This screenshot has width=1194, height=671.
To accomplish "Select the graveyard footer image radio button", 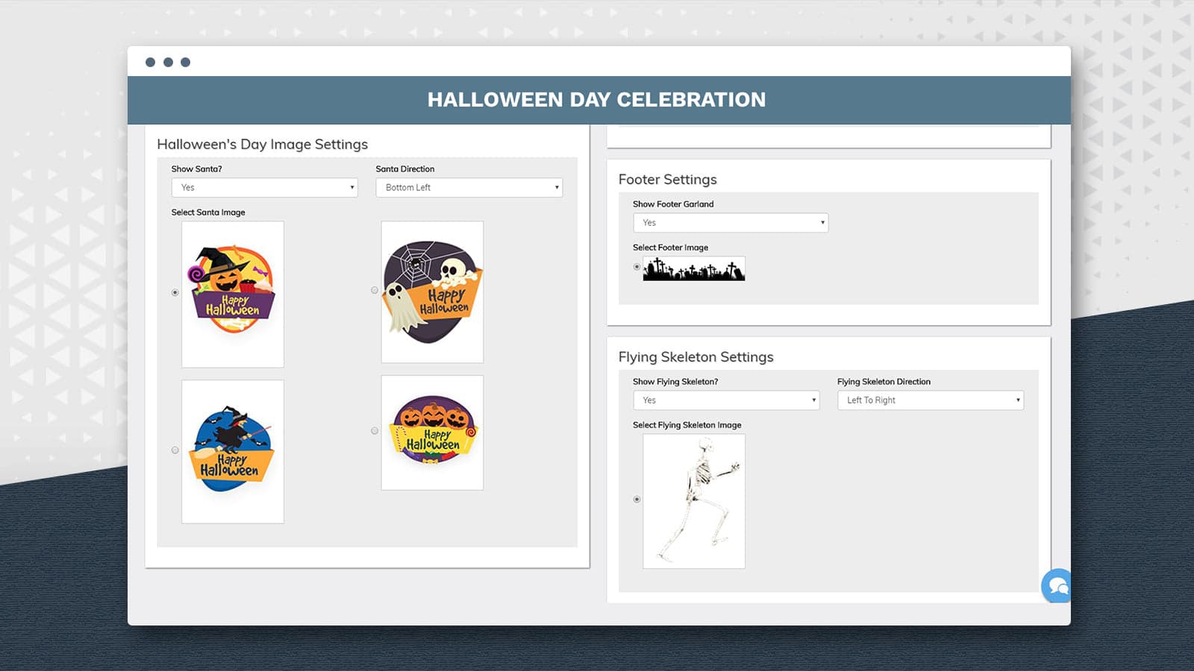I will [x=637, y=267].
